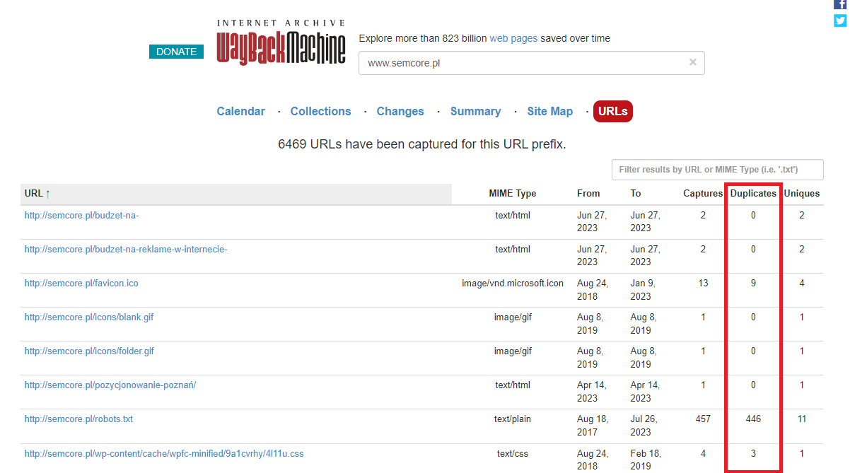Click the Wayback Machine logo
The width and height of the screenshot is (850, 473).
tap(281, 43)
